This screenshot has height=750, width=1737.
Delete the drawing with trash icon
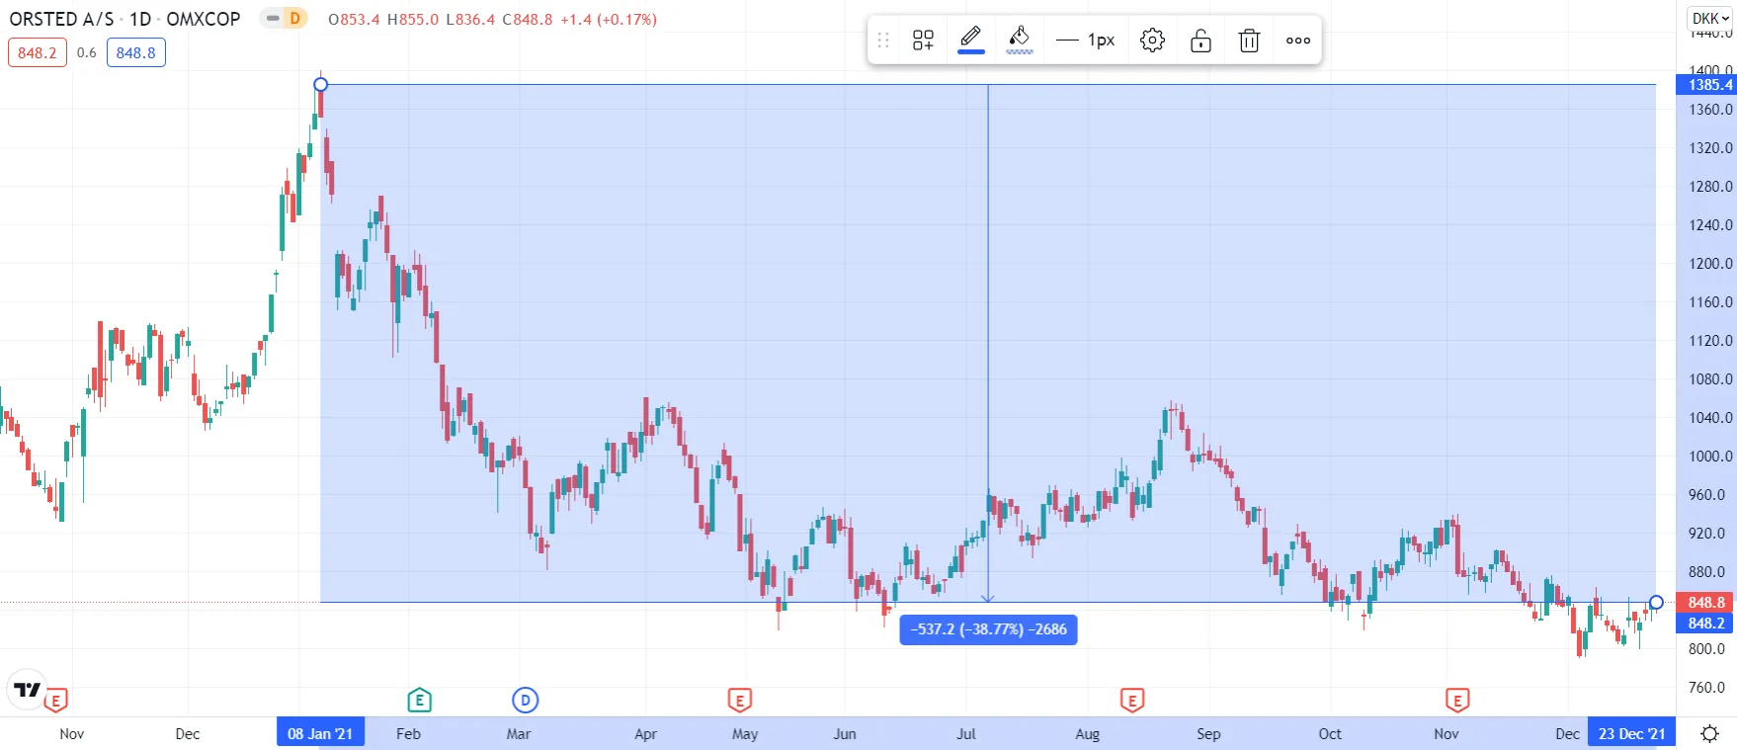(x=1249, y=41)
